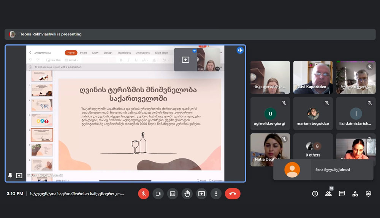Raise your hand in the meeting
380x218 pixels.
click(x=187, y=194)
